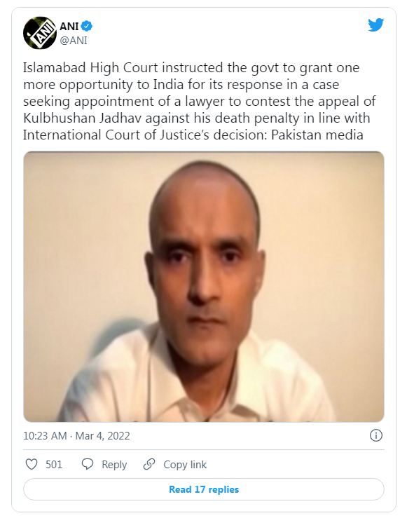Image resolution: width=407 pixels, height=518 pixels.
Task: Open the 10:23 AM Mar 4, 2022 timestamp
Action: coord(76,436)
